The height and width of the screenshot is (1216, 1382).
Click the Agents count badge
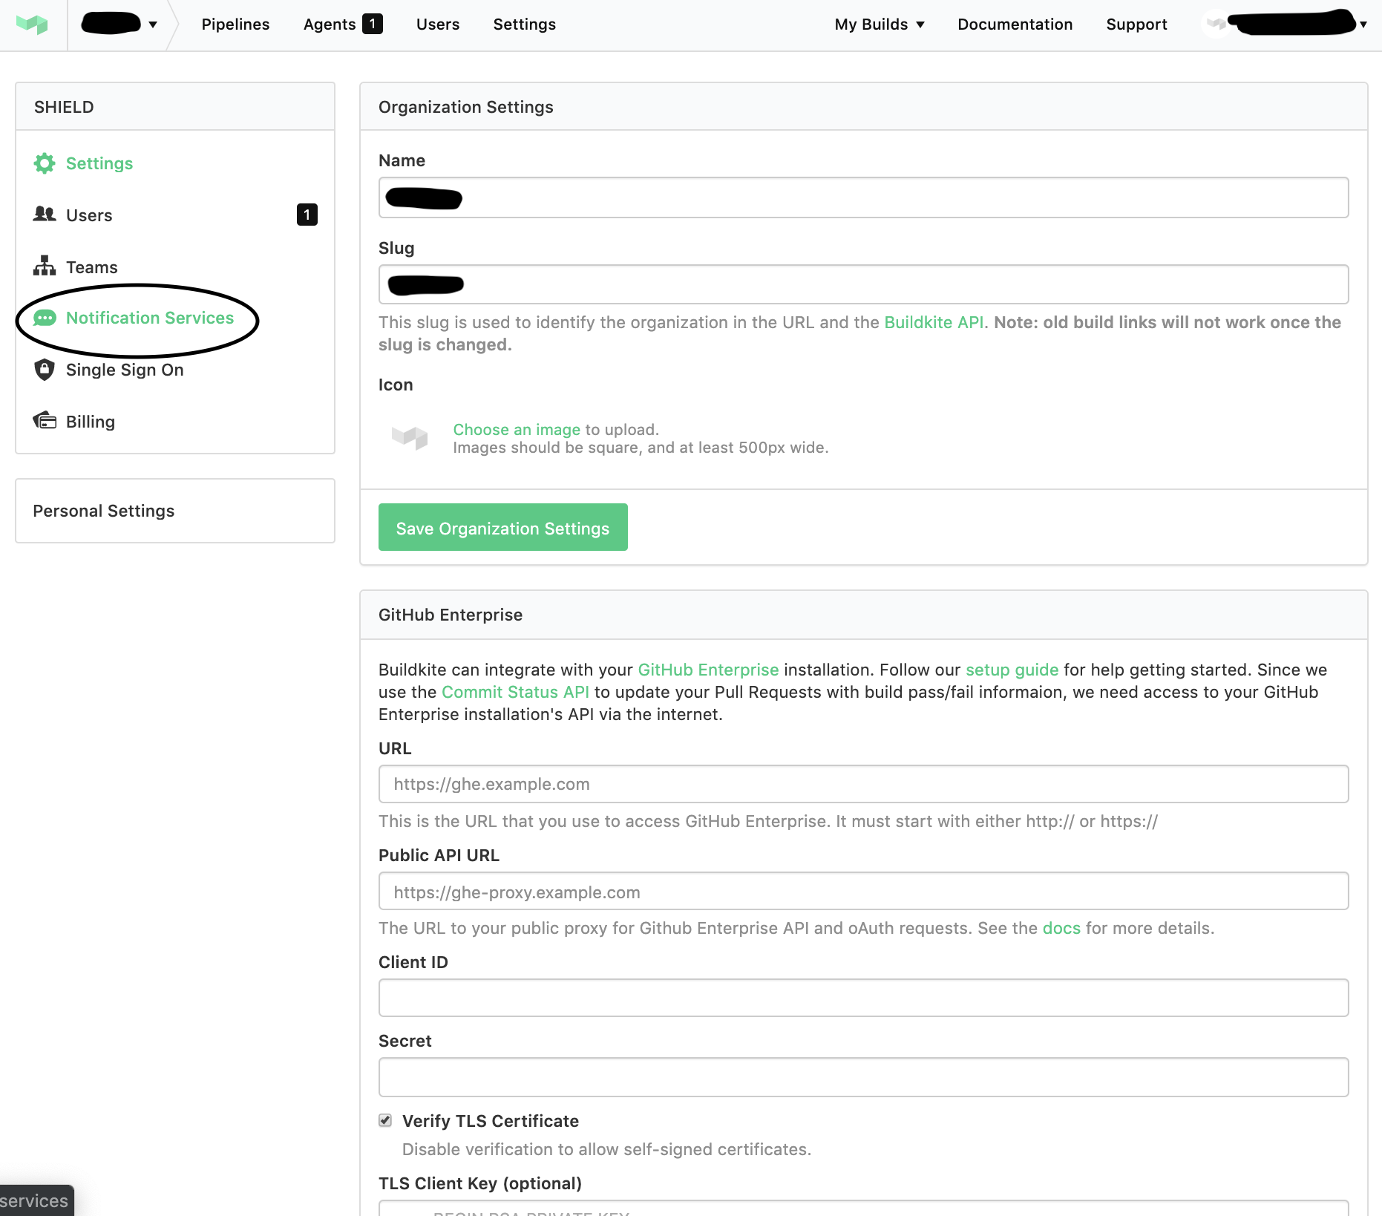point(373,24)
